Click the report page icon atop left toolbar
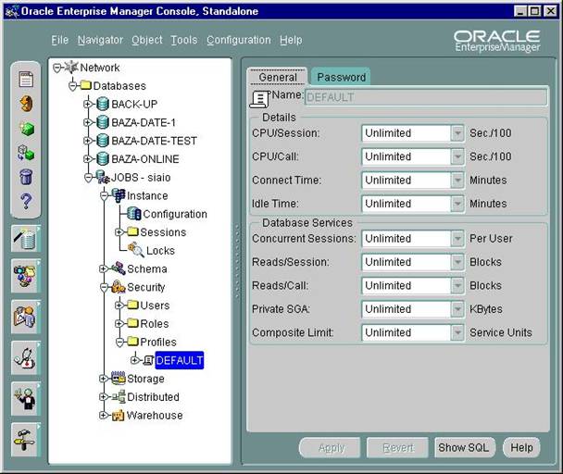563x474 pixels. tap(26, 80)
